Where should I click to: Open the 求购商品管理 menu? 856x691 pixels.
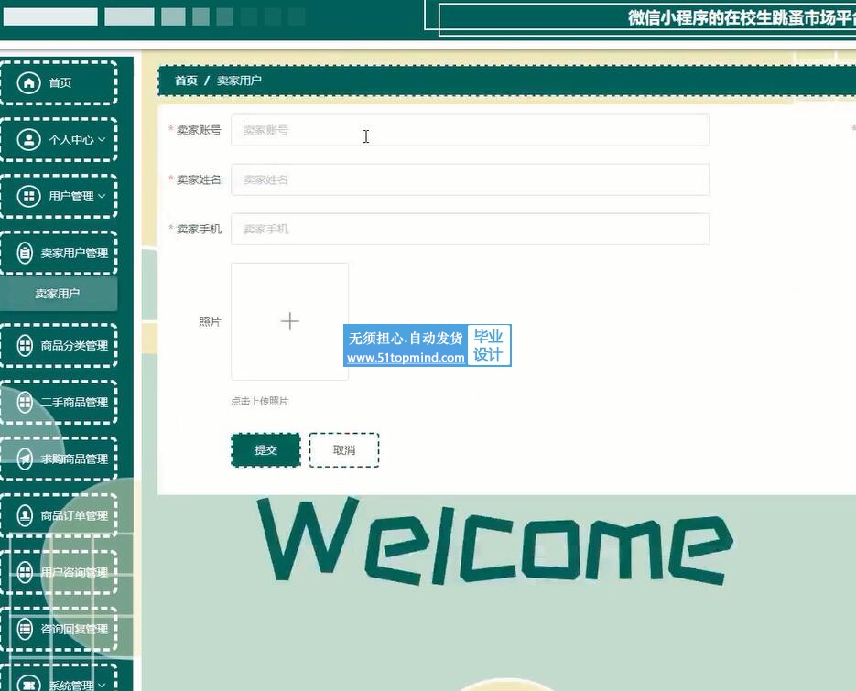pos(59,459)
